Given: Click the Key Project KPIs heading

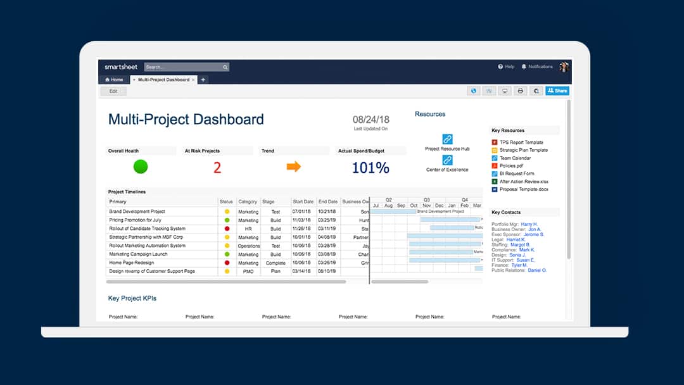Looking at the screenshot, I should (x=132, y=298).
